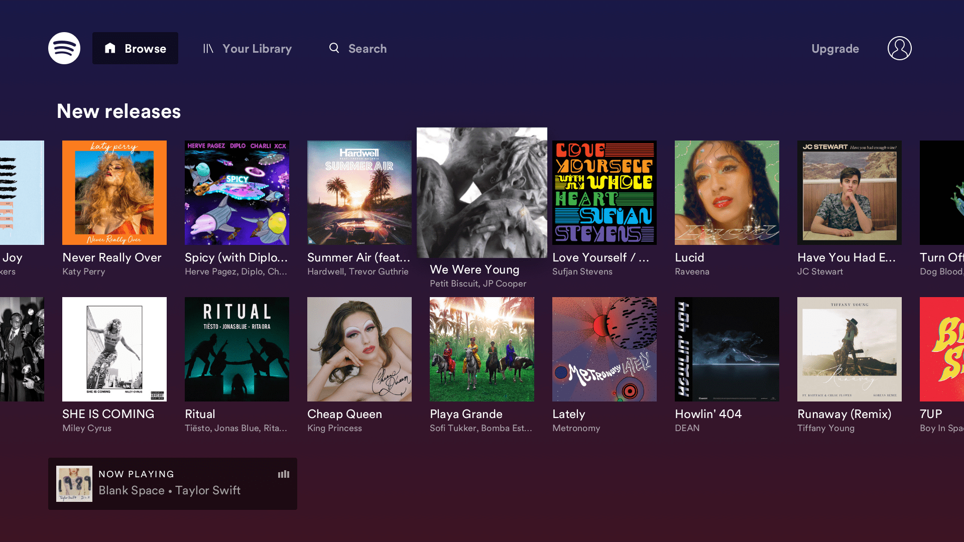Screen dimensions: 964x542
Task: Click the 'Hardwell, Trevor Guthrie' artist text
Action: 358,272
